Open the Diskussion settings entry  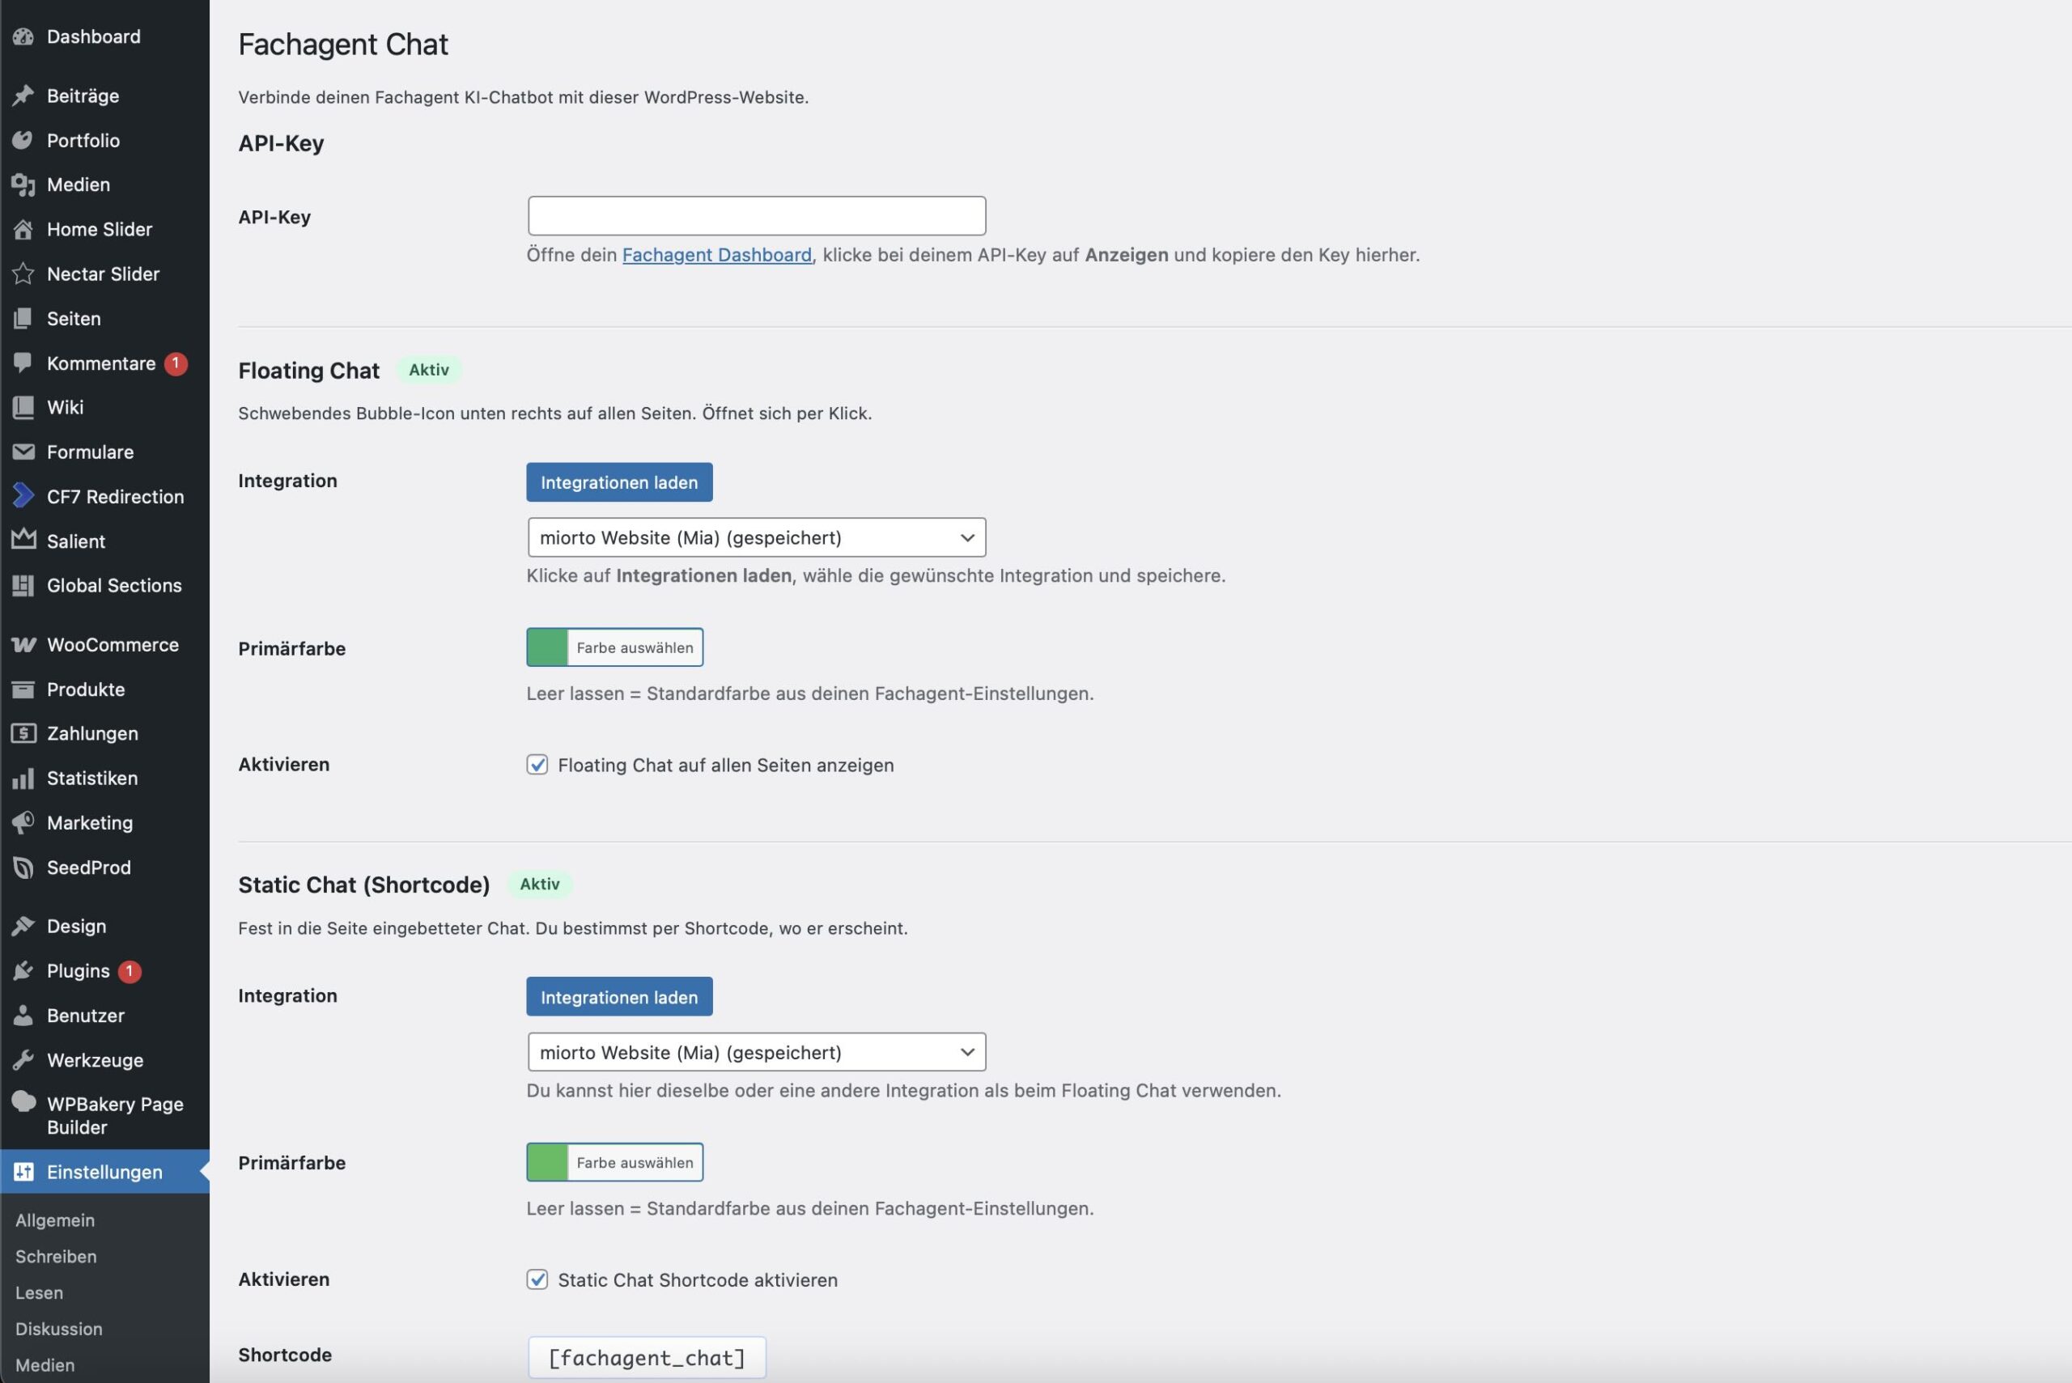coord(58,1328)
